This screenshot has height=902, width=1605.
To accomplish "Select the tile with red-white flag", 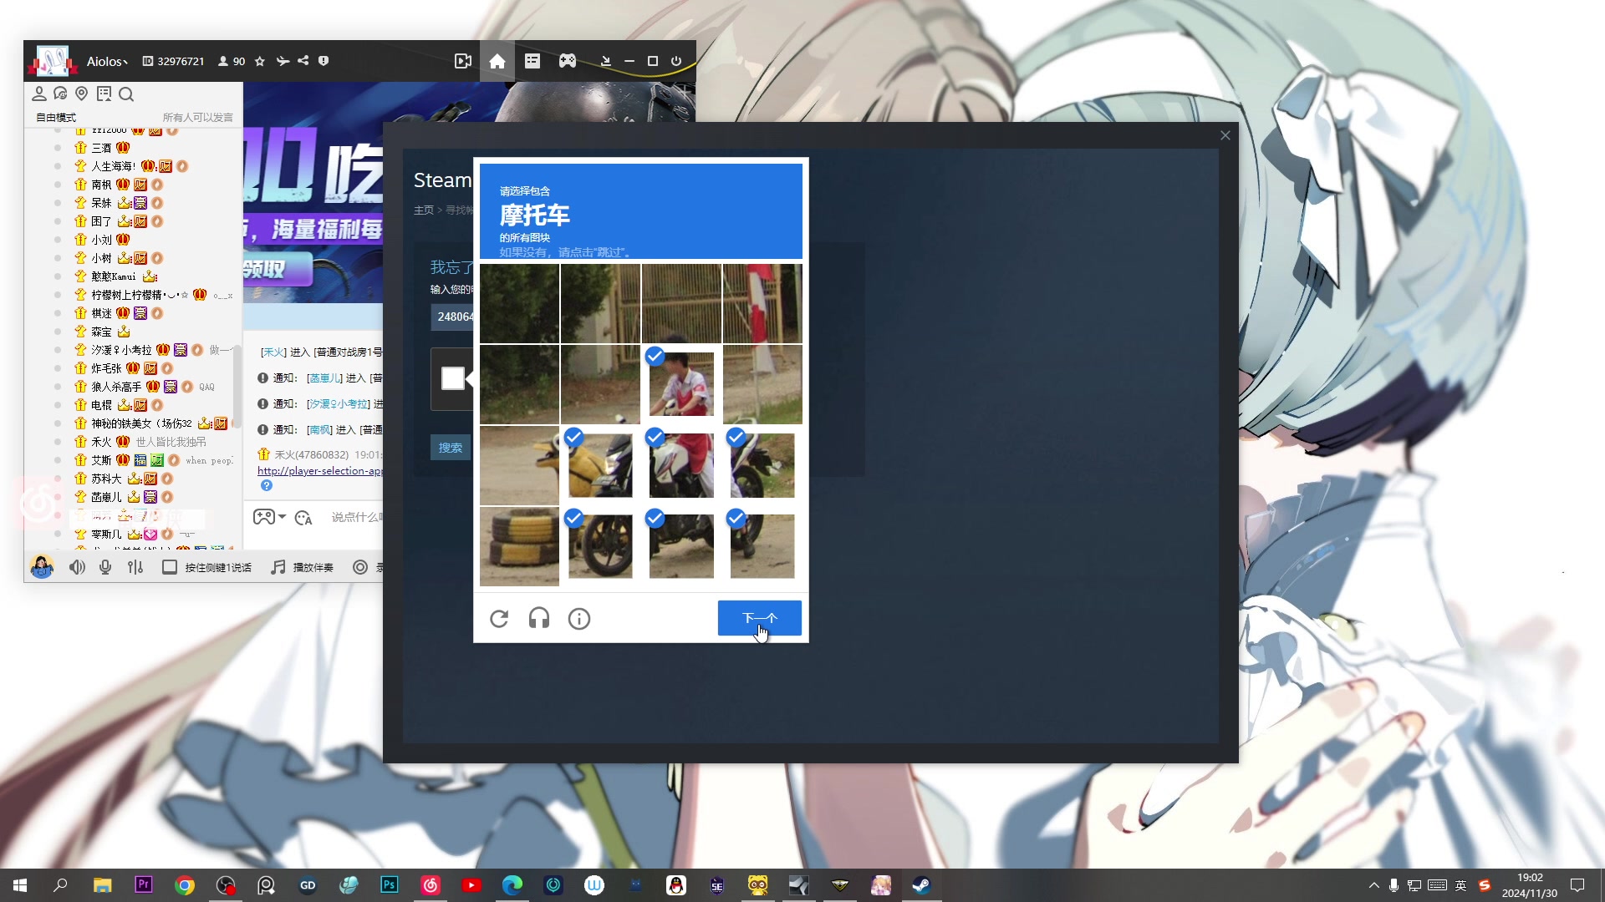I will coord(762,303).
